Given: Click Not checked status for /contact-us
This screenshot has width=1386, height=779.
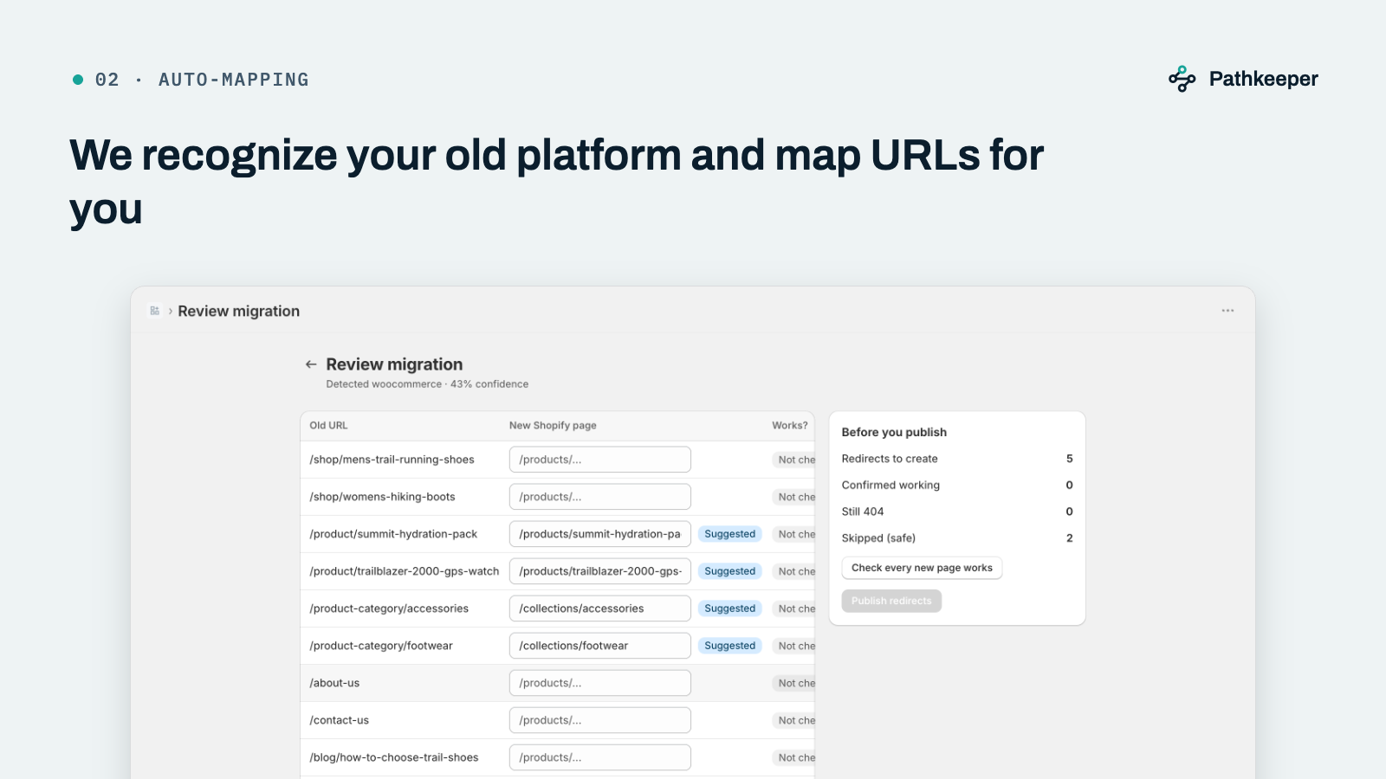Looking at the screenshot, I should (x=794, y=720).
